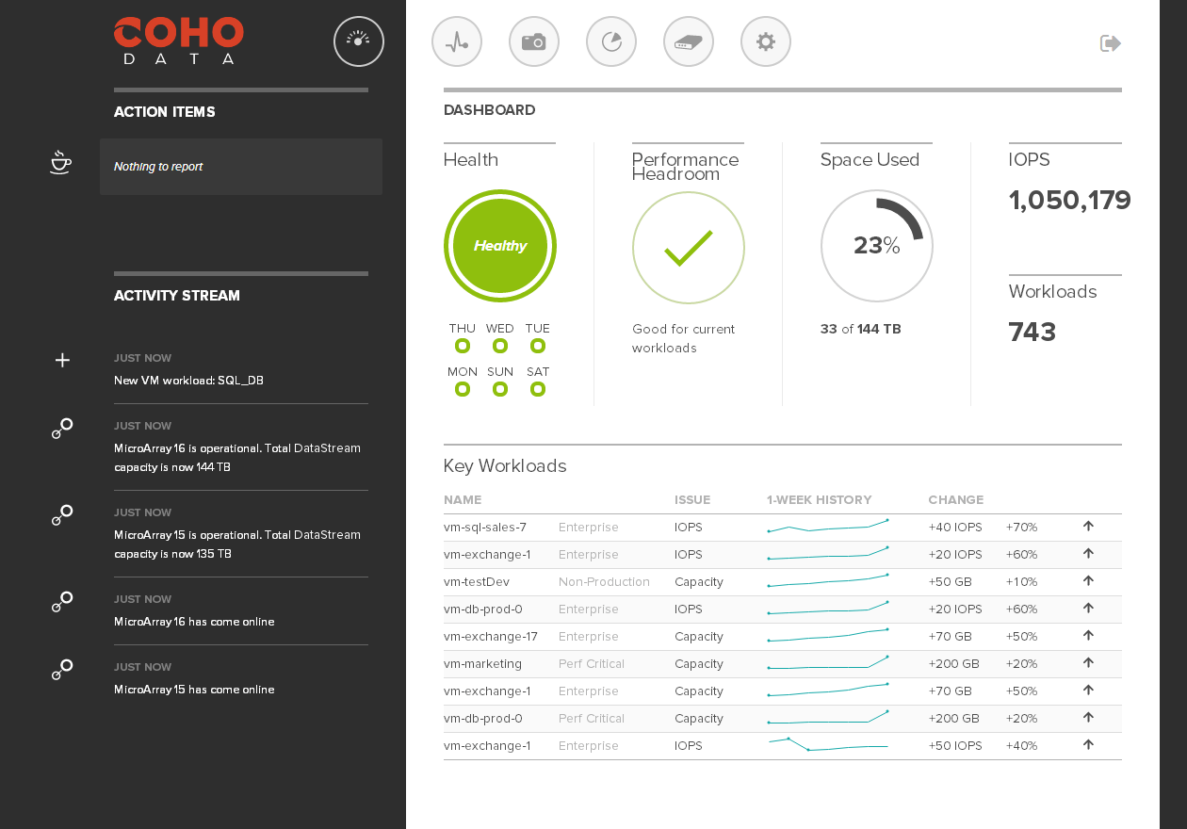The height and width of the screenshot is (829, 1187).
Task: Select the storage hardware device icon
Action: pyautogui.click(x=689, y=41)
